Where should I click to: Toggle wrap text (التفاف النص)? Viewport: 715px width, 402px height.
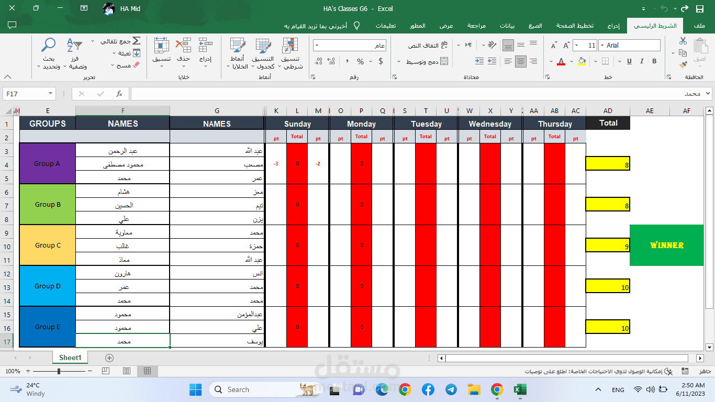point(428,46)
